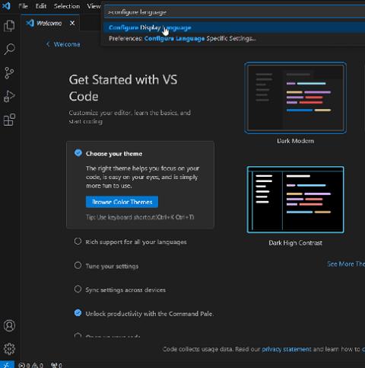Viewport: 365px width, 368px height.
Task: Click the keyboard shortcut tip text
Action: pos(140,217)
